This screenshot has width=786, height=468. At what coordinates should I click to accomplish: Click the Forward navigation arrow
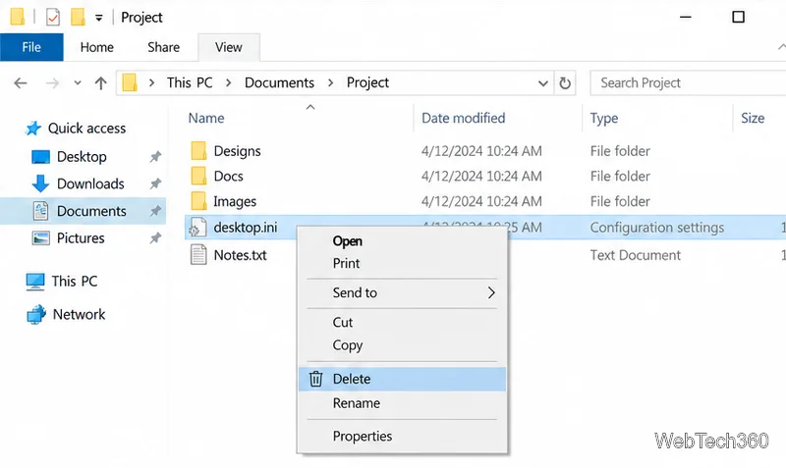[x=52, y=82]
